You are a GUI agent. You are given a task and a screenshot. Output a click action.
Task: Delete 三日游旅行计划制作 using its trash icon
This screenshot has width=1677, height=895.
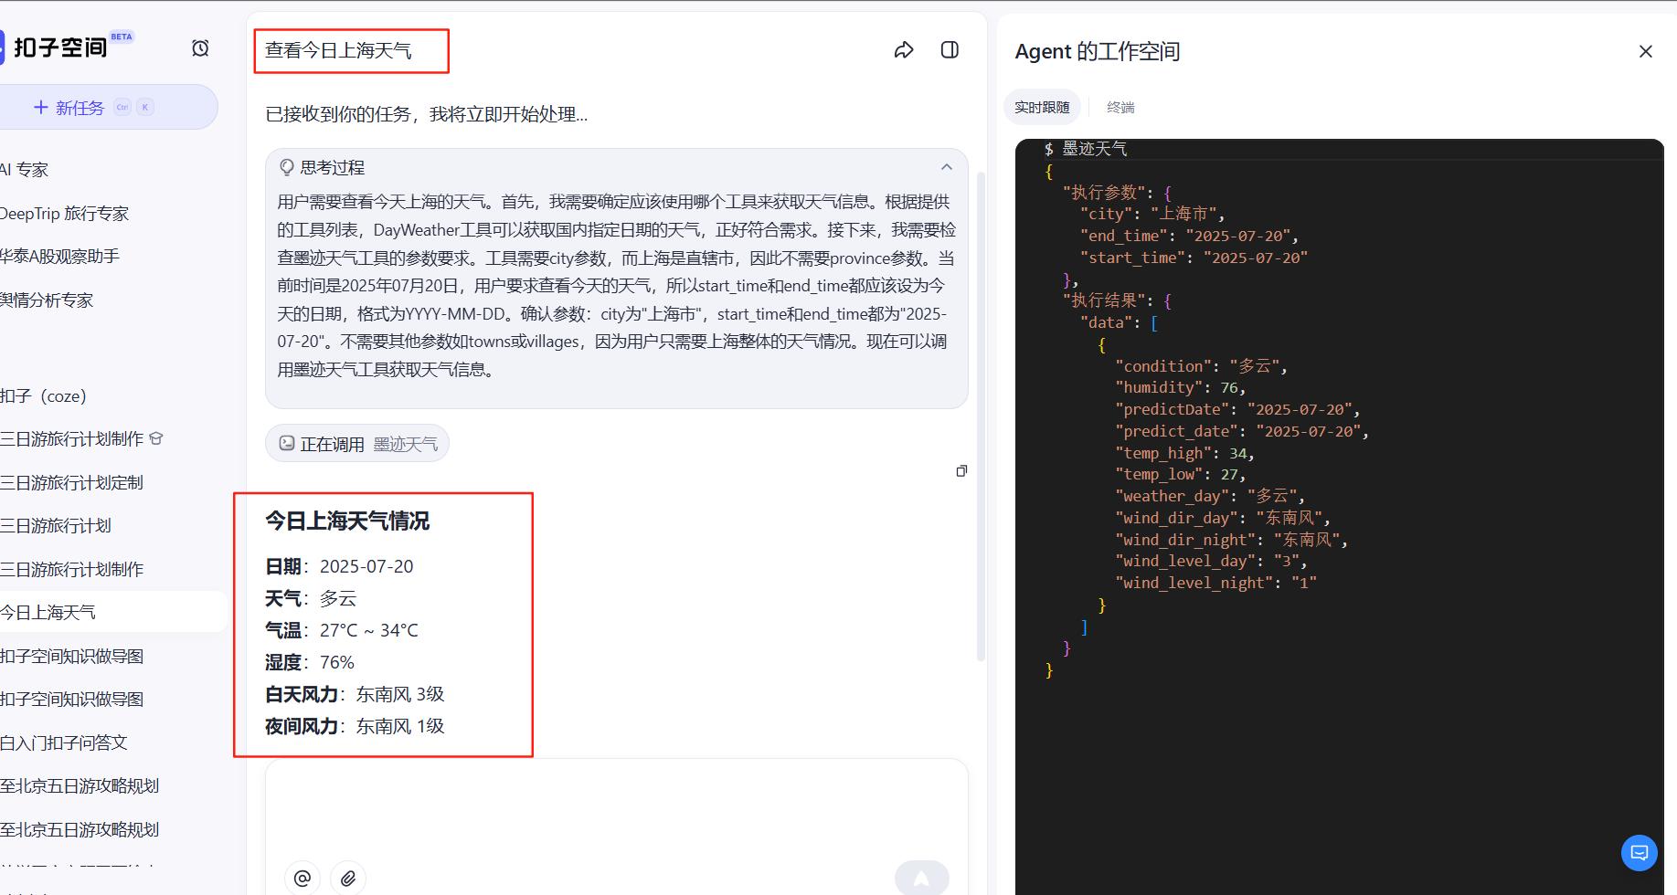[x=155, y=438]
